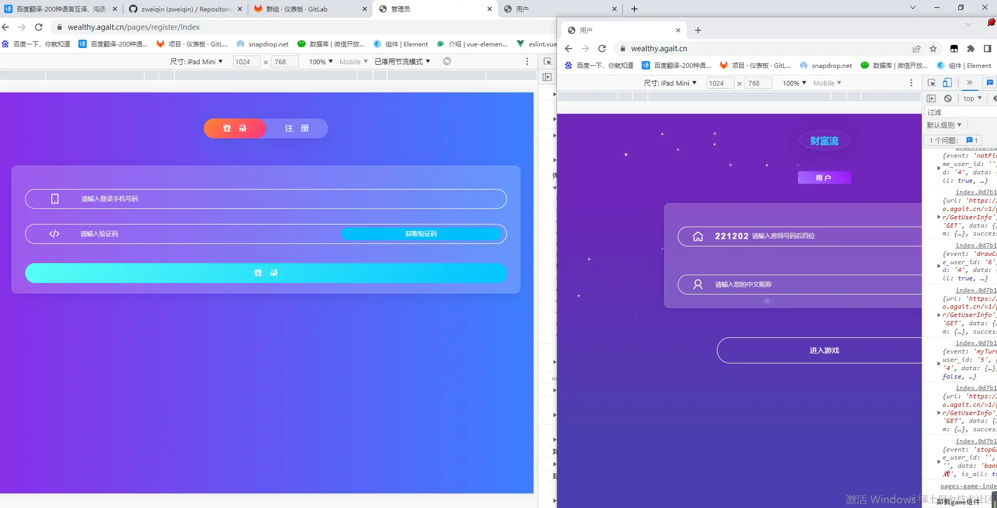Open top context dropdown in console
This screenshot has width=997, height=508.
[972, 98]
